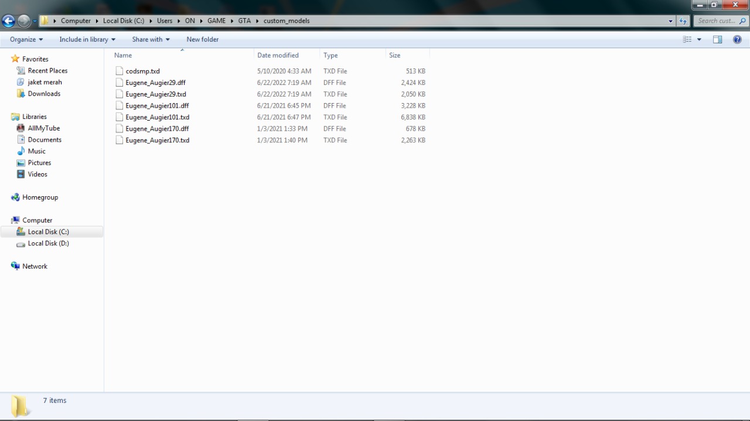Open the Share with dropdown

tap(151, 39)
